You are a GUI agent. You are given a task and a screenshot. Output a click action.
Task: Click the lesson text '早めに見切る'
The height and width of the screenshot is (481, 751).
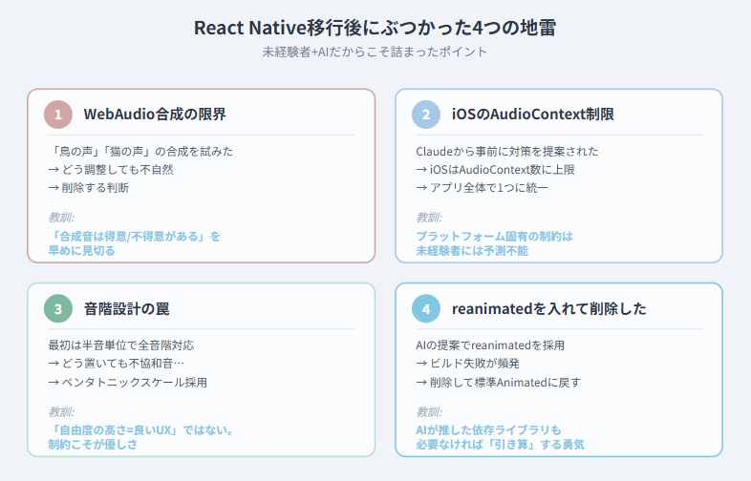coord(81,251)
